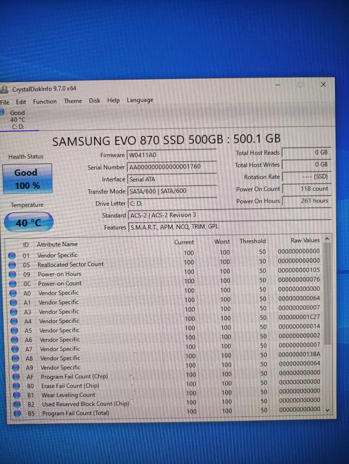
Task: Click status icon of attribute A5 row
Action: [x=14, y=330]
